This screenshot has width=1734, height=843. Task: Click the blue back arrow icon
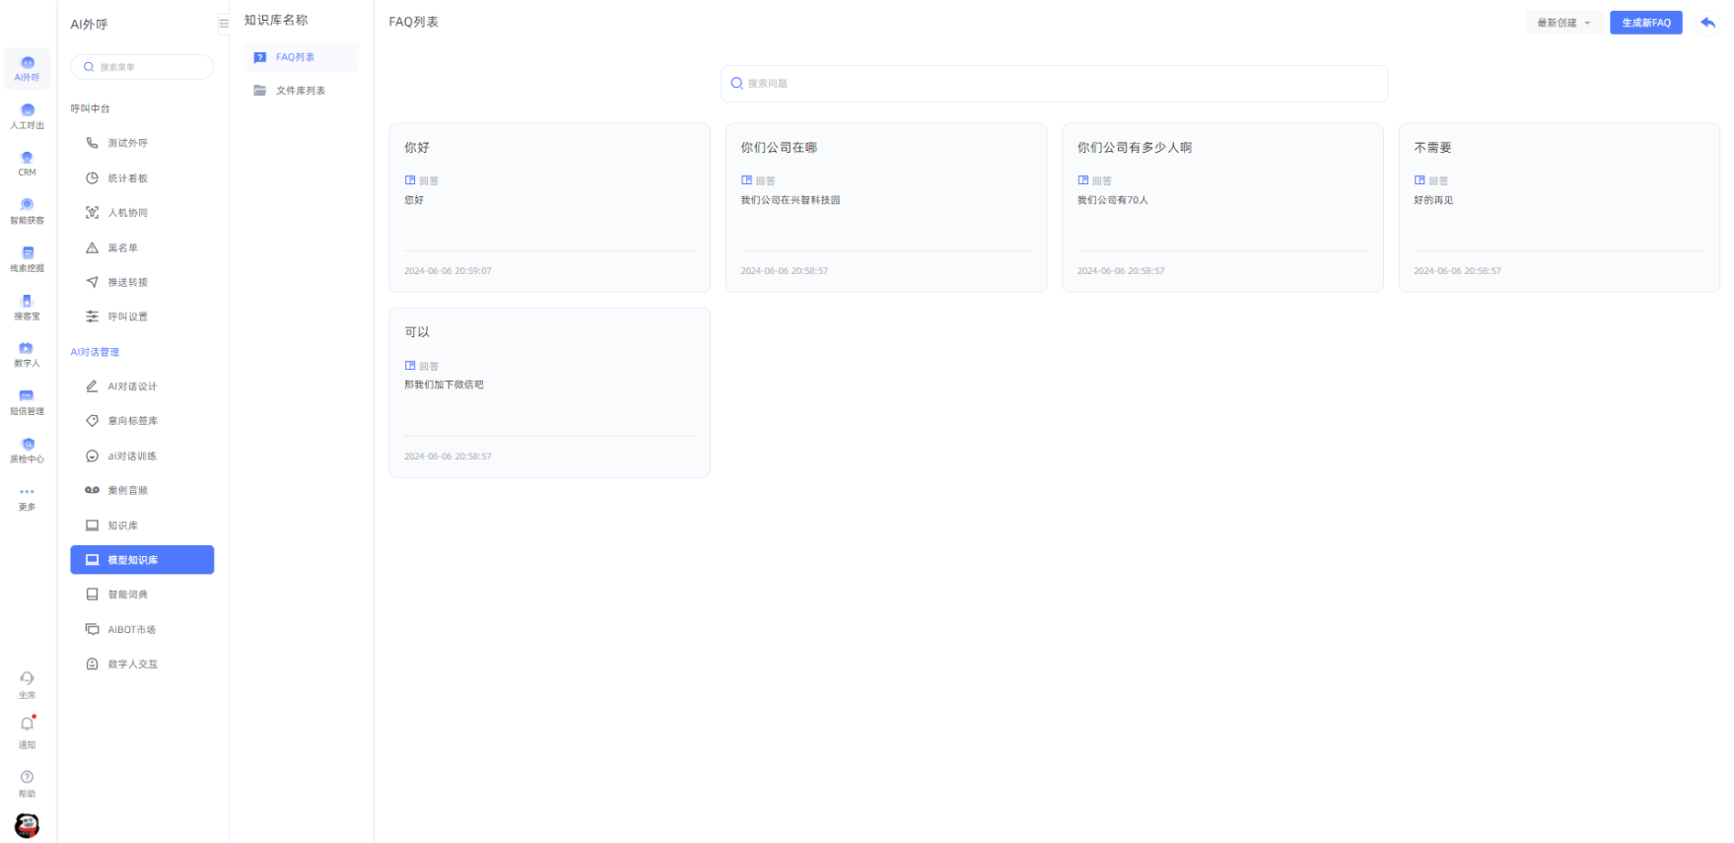click(1707, 23)
